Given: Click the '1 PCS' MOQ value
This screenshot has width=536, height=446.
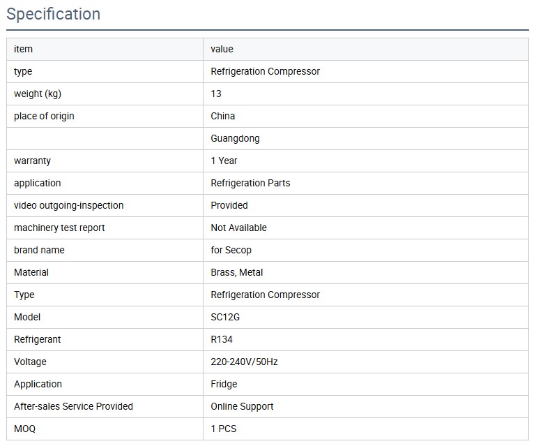Looking at the screenshot, I should [223, 429].
